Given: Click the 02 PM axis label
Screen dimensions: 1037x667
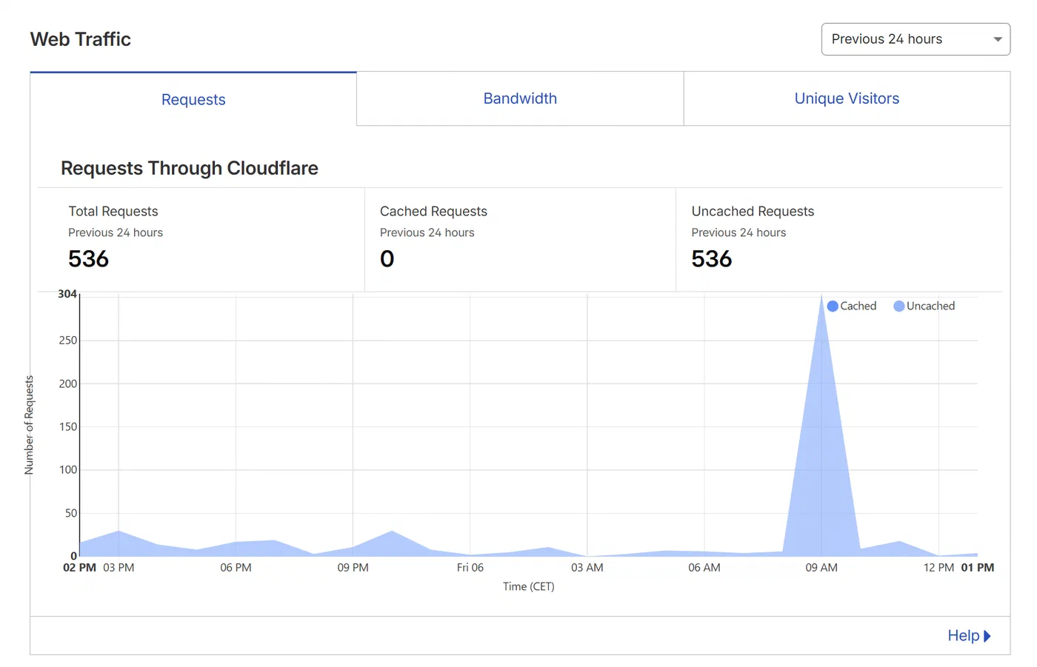Looking at the screenshot, I should (79, 568).
